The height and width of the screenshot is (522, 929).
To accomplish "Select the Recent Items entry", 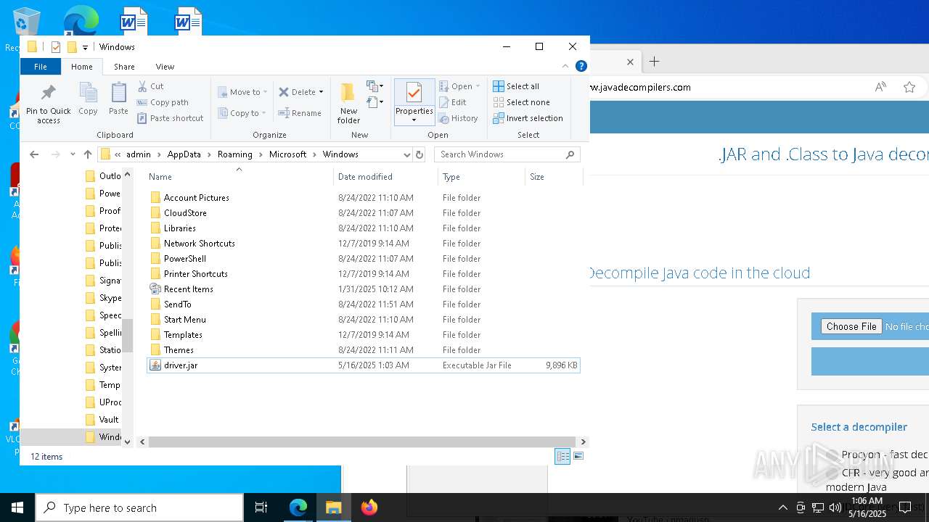I will pos(363,289).
